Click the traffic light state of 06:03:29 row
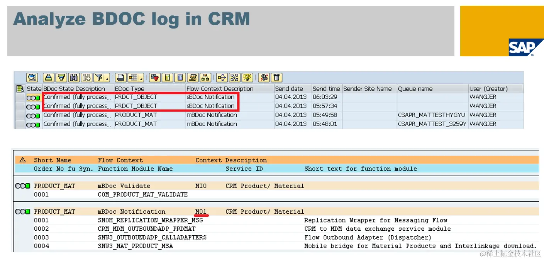 pyautogui.click(x=33, y=98)
